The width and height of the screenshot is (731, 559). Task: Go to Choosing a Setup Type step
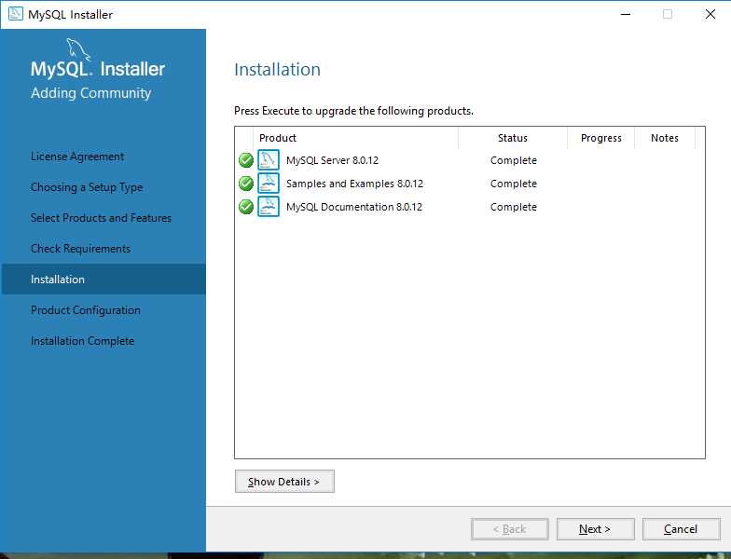[x=87, y=187]
